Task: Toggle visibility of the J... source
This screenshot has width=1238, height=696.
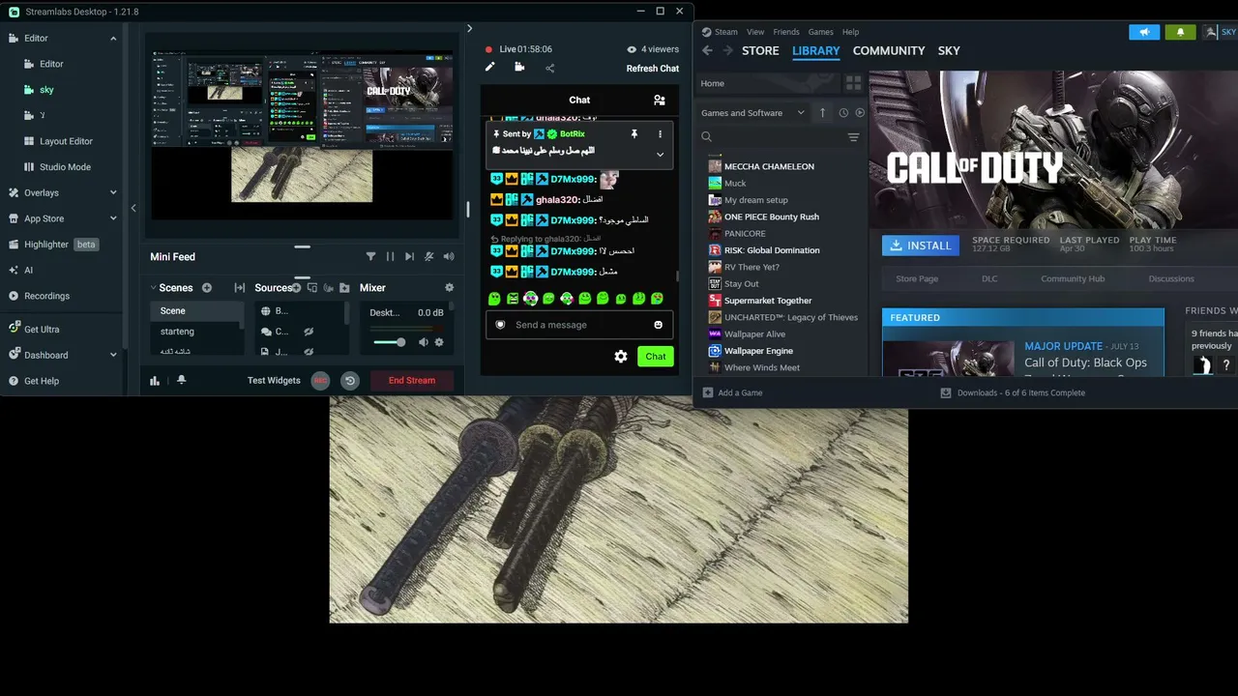Action: click(x=309, y=352)
